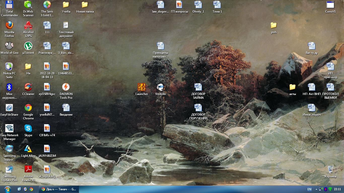Click the Ventrilo desktop shortcut
Image resolution: width=344 pixels, height=193 pixels.
[160, 89]
